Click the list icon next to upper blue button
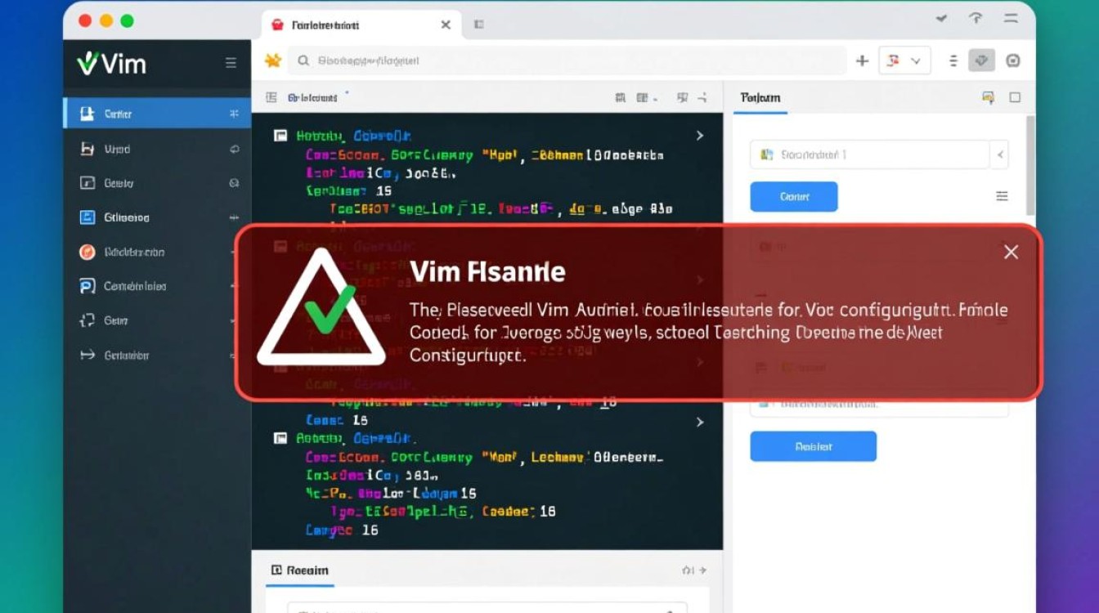The height and width of the screenshot is (613, 1099). point(1002,196)
